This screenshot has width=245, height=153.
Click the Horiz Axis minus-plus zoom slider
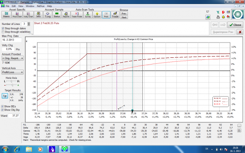(x=12, y=85)
